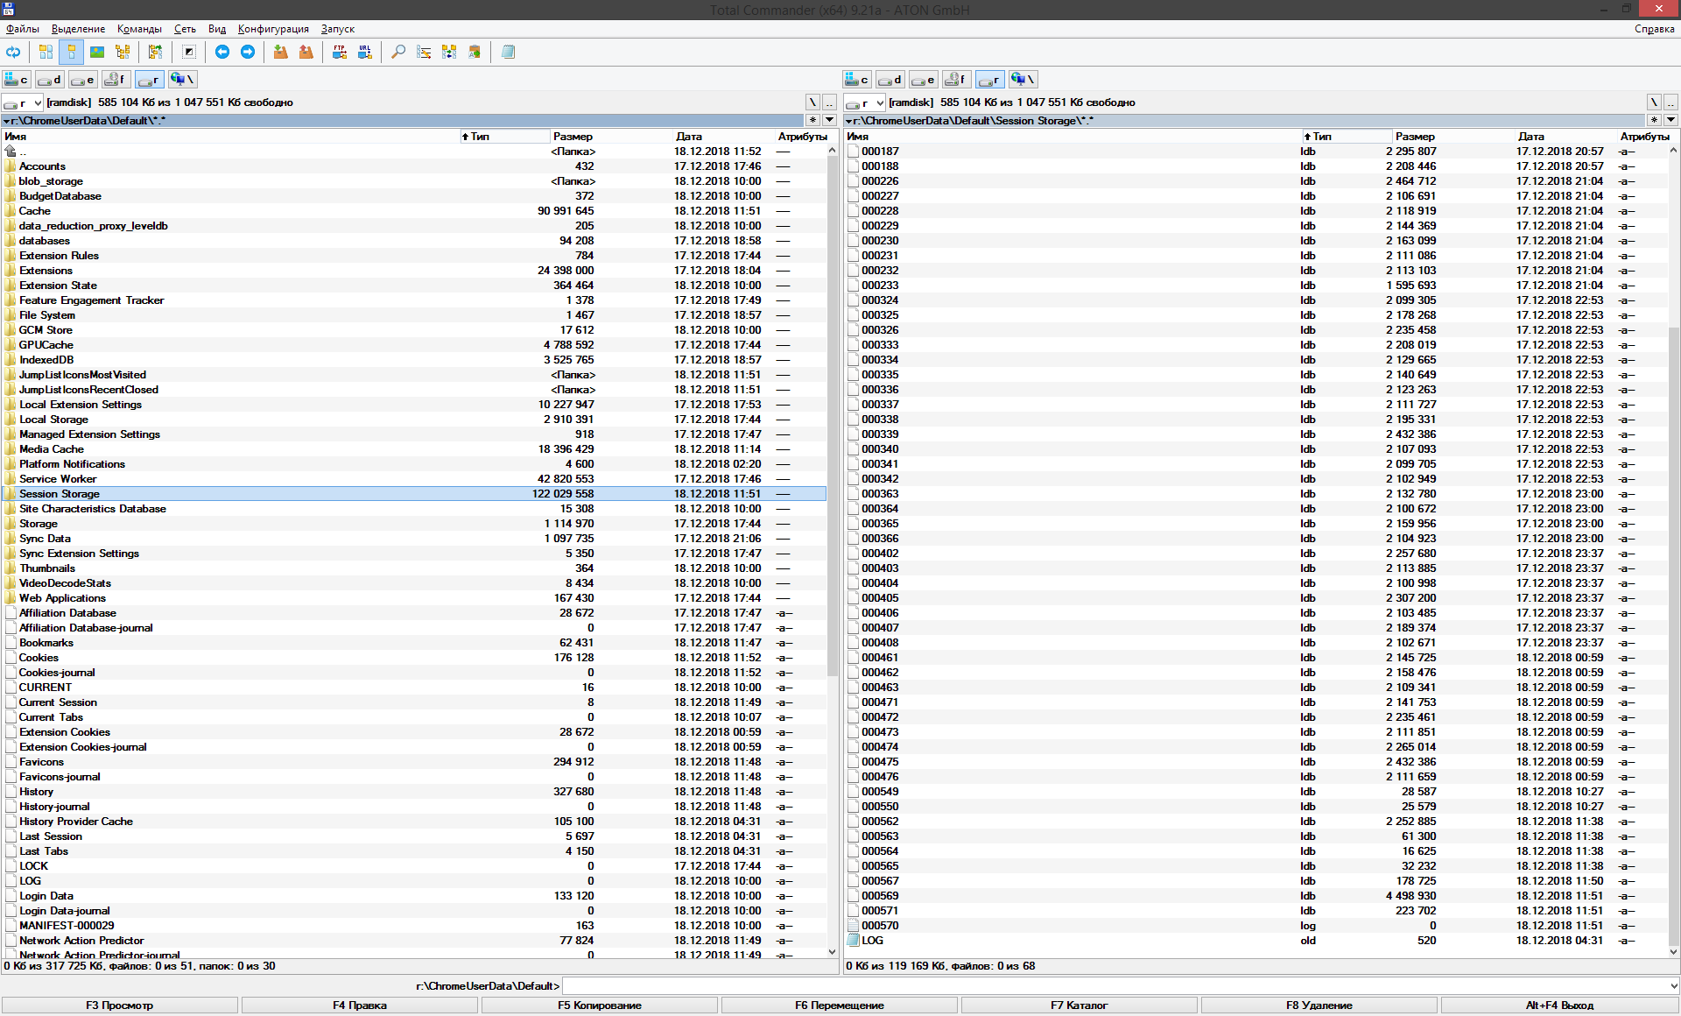The height and width of the screenshot is (1016, 1681).
Task: Toggle active drive r button in right panel
Action: point(990,80)
